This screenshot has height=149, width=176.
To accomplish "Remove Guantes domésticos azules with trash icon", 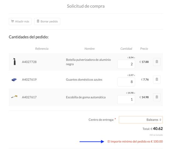I will (157, 80).
